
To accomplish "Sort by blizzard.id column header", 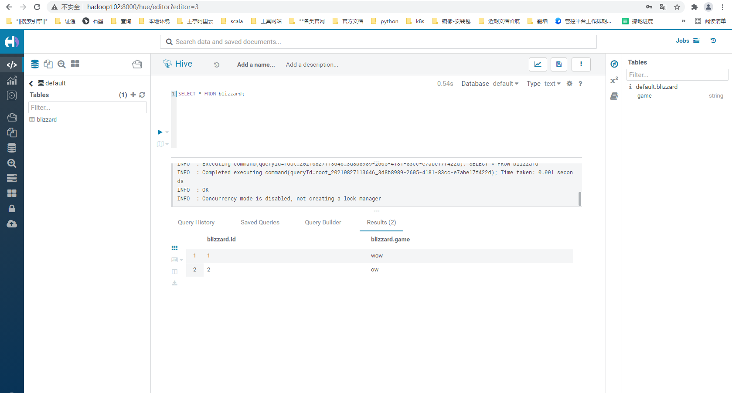I will (x=221, y=239).
